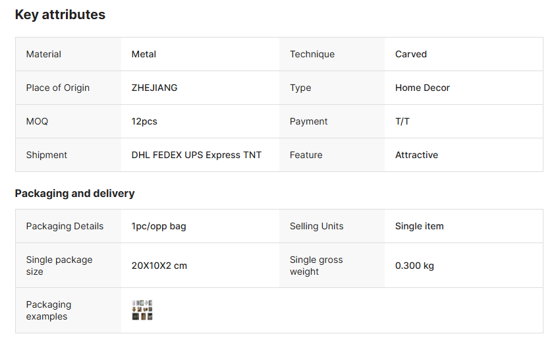Screen dimensions: 554x340
Task: Select the MOQ attribute label
Action: pos(37,121)
